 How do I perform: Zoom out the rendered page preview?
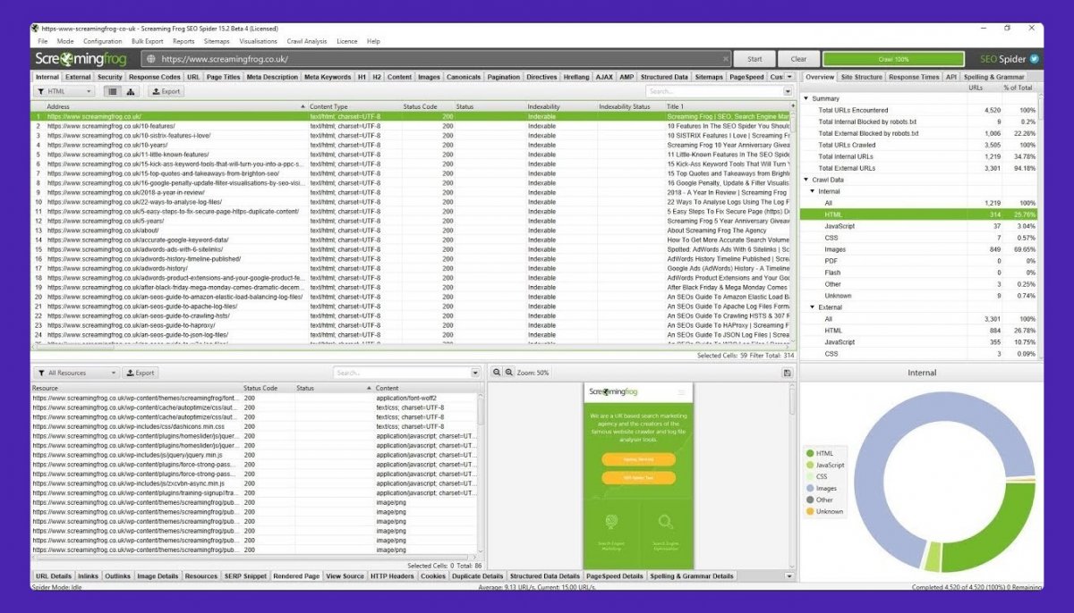tap(498, 372)
